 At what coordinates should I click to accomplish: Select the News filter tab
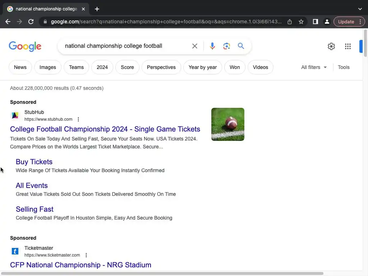(20, 67)
